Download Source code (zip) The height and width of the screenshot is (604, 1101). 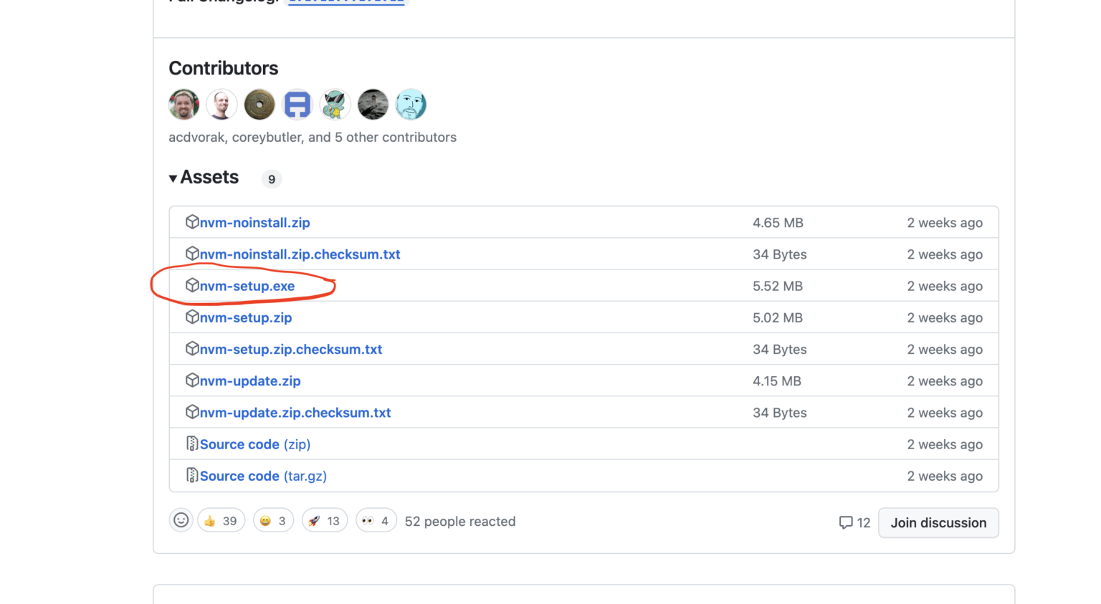255,444
